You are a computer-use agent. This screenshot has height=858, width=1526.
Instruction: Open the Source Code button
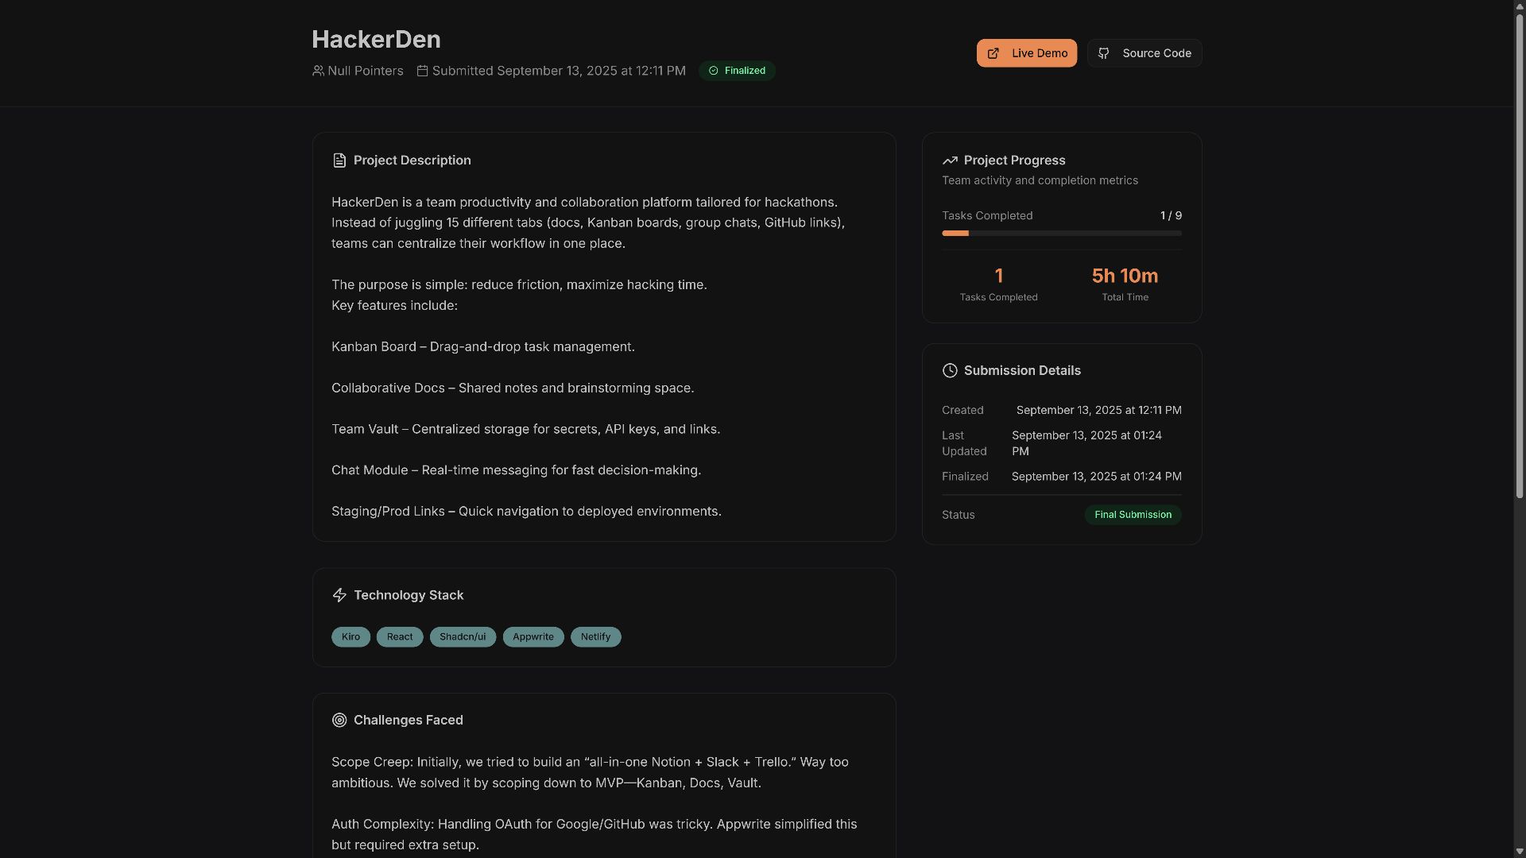coord(1144,53)
